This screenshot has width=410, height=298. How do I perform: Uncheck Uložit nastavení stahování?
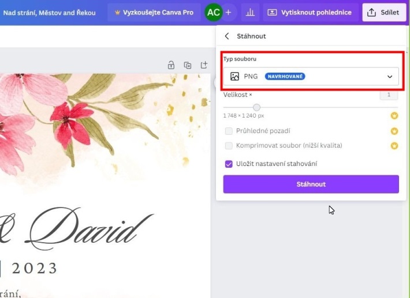point(229,164)
